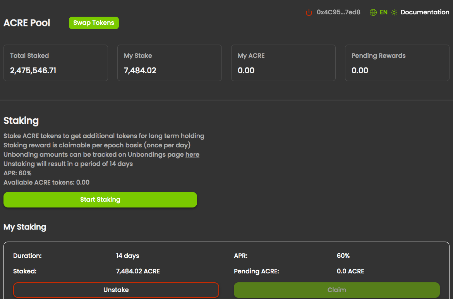This screenshot has height=299, width=453.
Task: Click the Unstake button
Action: click(116, 290)
